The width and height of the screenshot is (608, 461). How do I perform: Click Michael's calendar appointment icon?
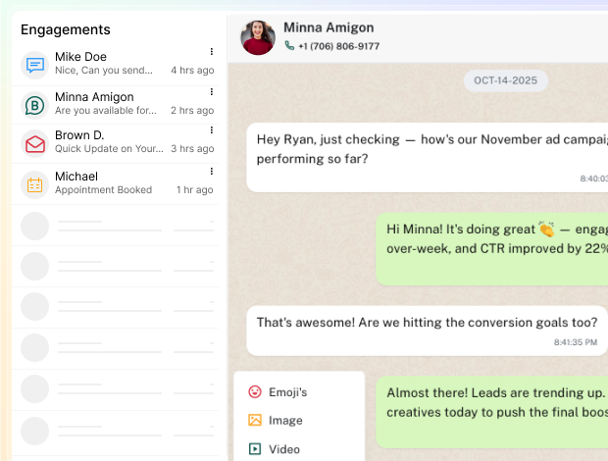(35, 184)
